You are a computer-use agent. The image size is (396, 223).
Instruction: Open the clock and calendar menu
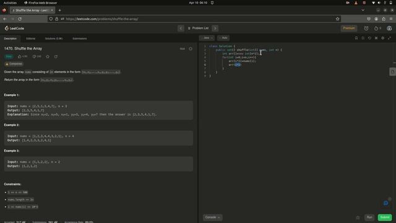[x=198, y=2]
